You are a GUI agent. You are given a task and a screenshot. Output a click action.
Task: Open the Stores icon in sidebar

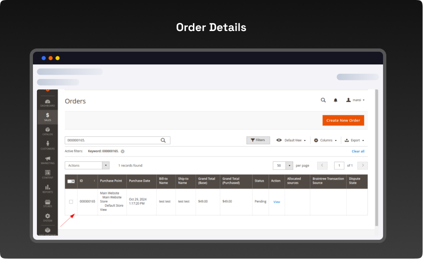pos(48,203)
